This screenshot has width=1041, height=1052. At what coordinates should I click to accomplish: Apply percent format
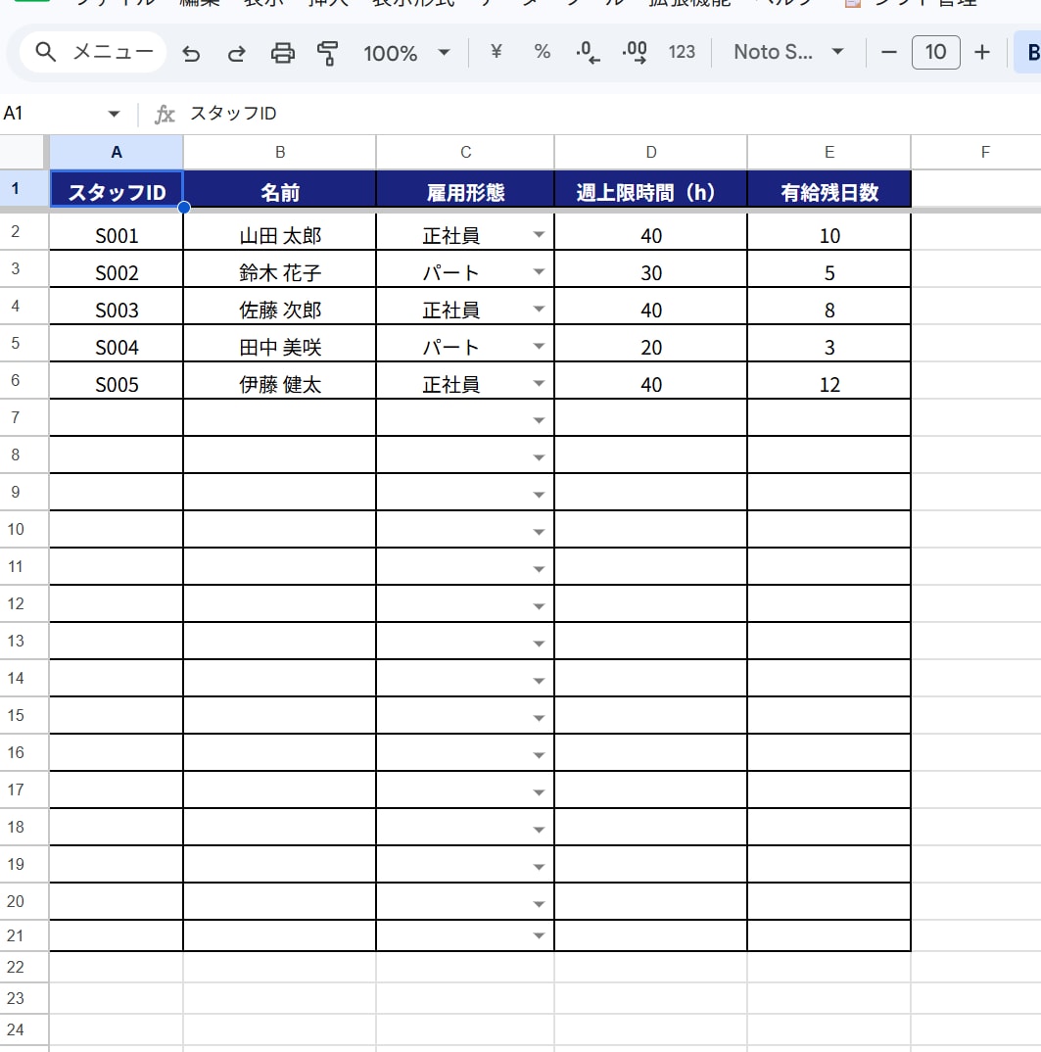point(542,52)
